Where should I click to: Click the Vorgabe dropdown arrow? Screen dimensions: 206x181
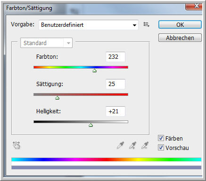tap(134, 25)
